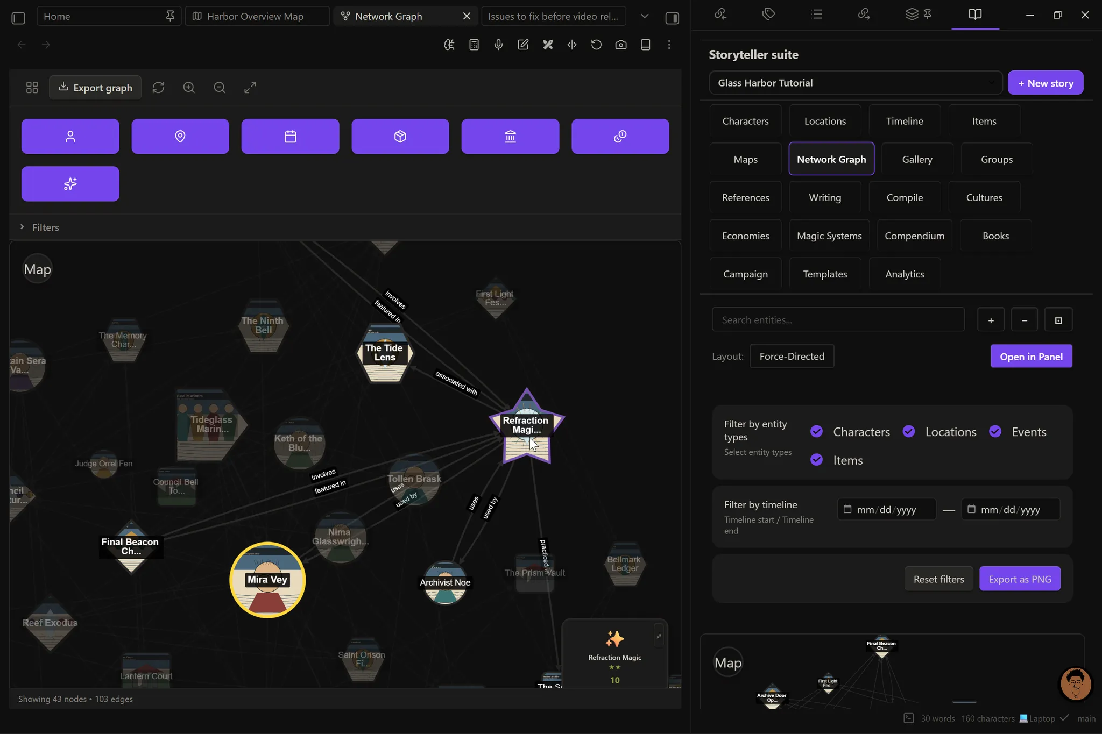The image size is (1102, 734).
Task: Open the tab list dropdown chevron
Action: click(x=644, y=16)
